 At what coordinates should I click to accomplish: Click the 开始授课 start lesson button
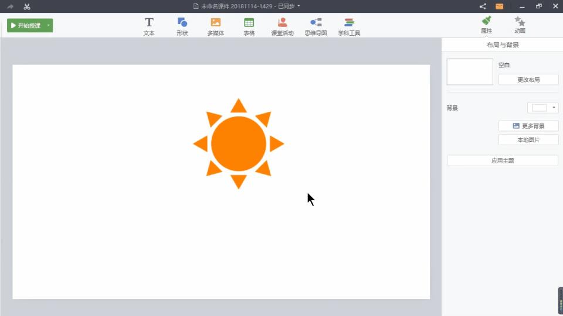25,26
